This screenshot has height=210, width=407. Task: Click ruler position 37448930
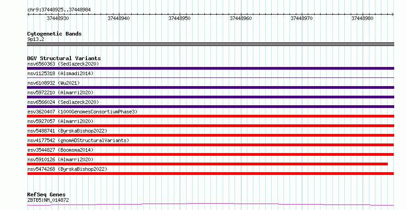click(x=58, y=18)
